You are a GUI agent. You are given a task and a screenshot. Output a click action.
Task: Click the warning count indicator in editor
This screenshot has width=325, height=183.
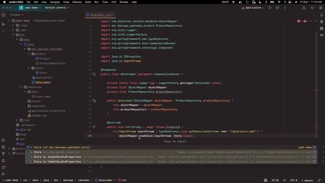[306, 21]
